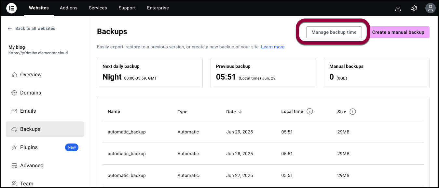Switch to the Services tab
Screen dimensions: 439x188
98,8
